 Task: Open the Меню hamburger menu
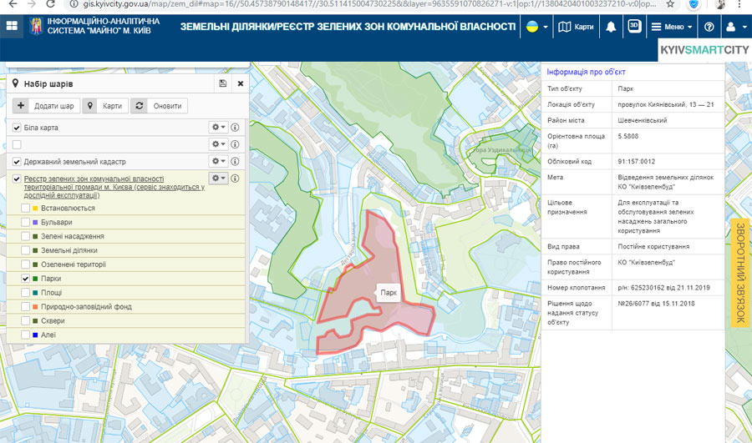click(673, 27)
